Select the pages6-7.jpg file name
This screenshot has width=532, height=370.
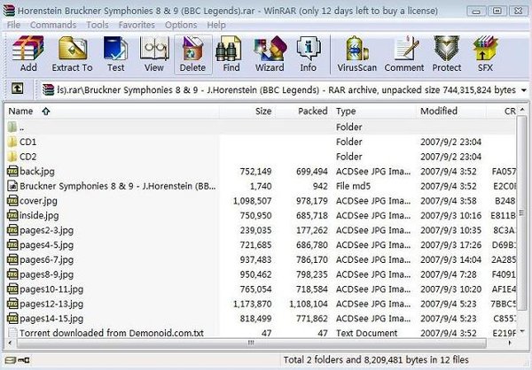point(46,260)
